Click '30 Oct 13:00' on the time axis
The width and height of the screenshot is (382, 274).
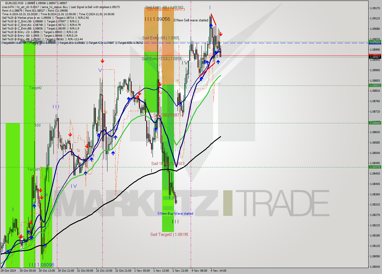[47, 271]
